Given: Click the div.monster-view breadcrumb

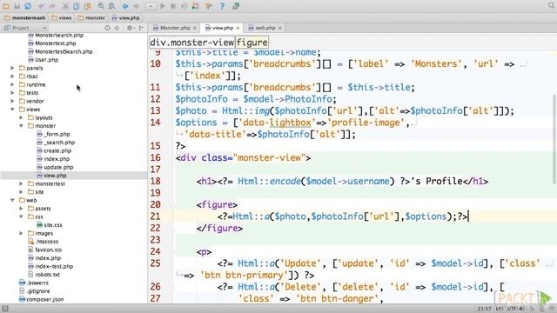Looking at the screenshot, I should click(191, 43).
